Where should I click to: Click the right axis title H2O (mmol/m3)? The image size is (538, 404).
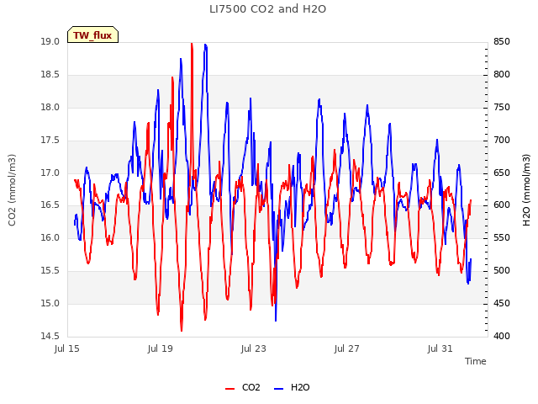[526, 190]
